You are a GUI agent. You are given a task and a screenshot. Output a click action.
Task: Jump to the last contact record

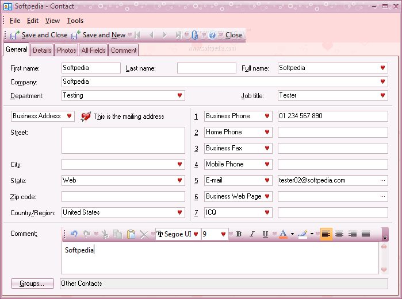179,35
